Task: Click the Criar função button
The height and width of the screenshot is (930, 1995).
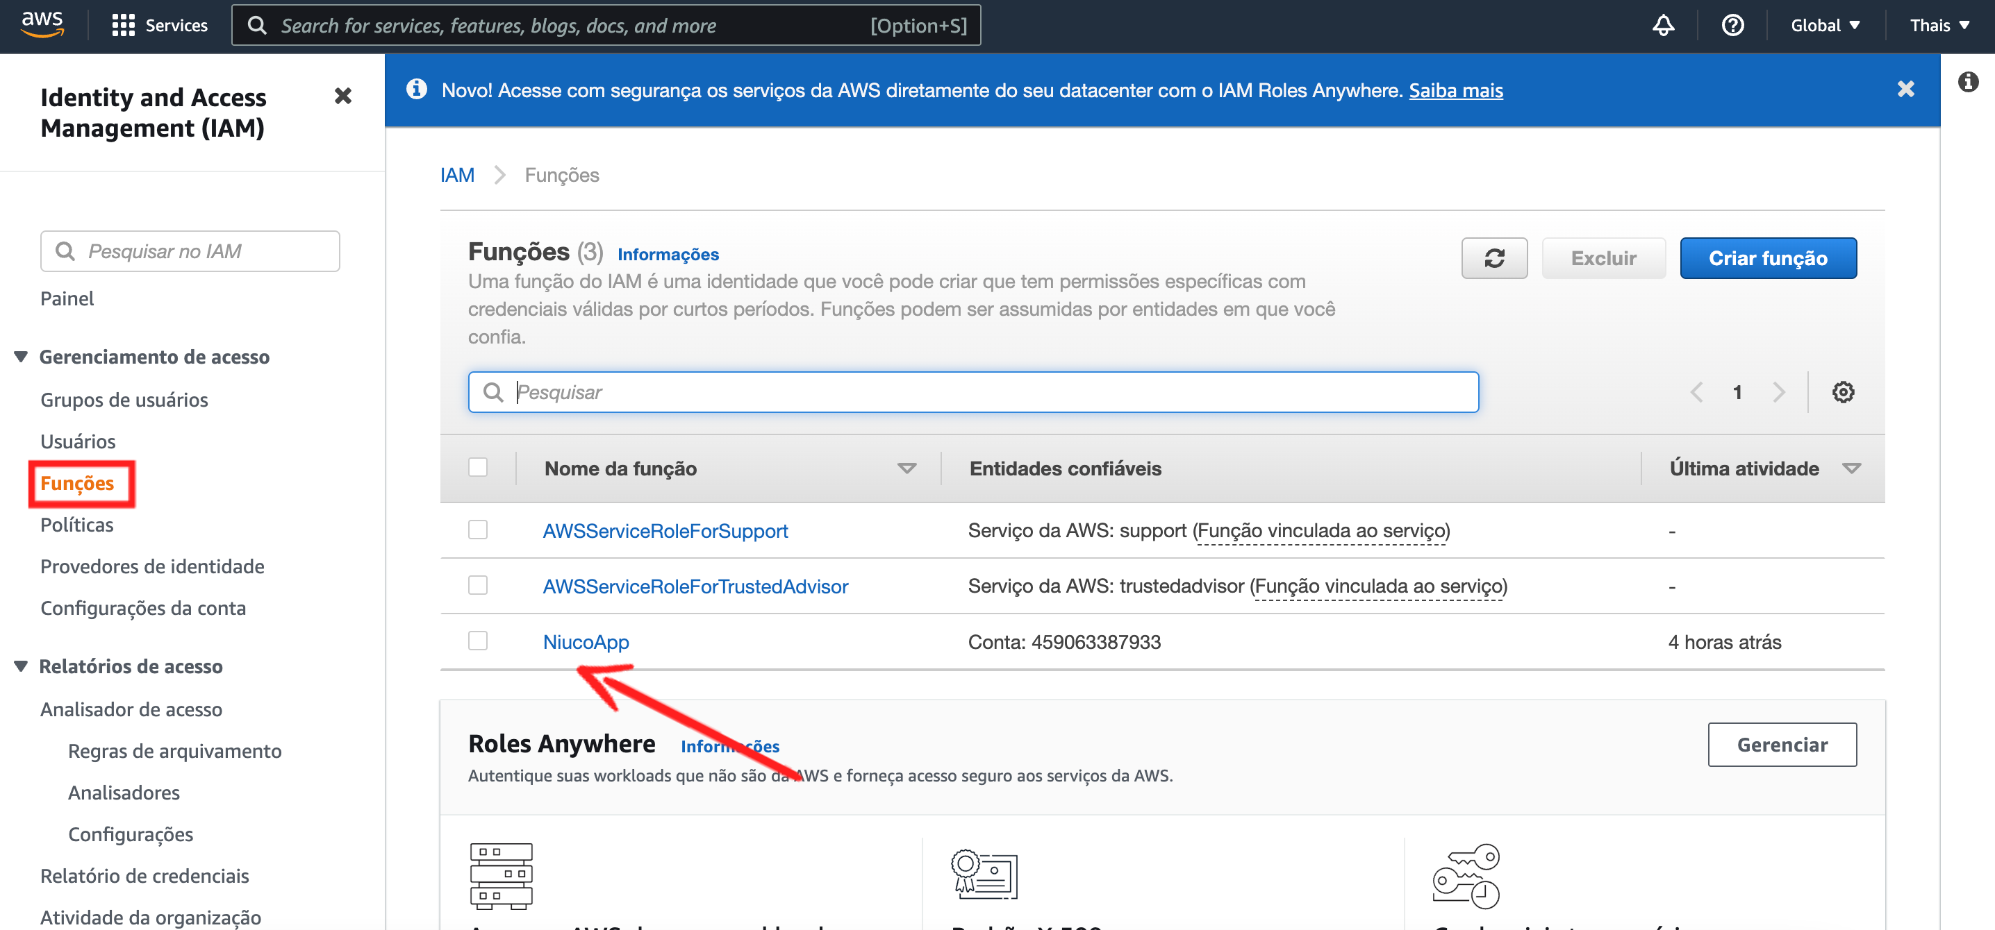Action: 1767,258
